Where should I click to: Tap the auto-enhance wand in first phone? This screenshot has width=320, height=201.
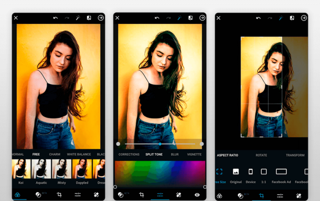pyautogui.click(x=78, y=18)
